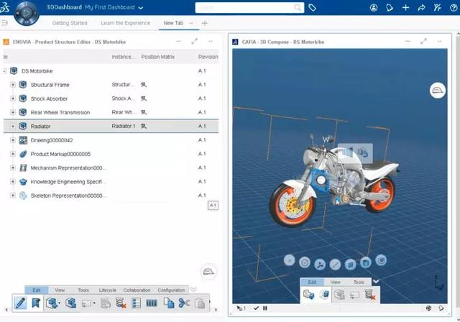Switch to the Getting Started tab

coord(70,23)
